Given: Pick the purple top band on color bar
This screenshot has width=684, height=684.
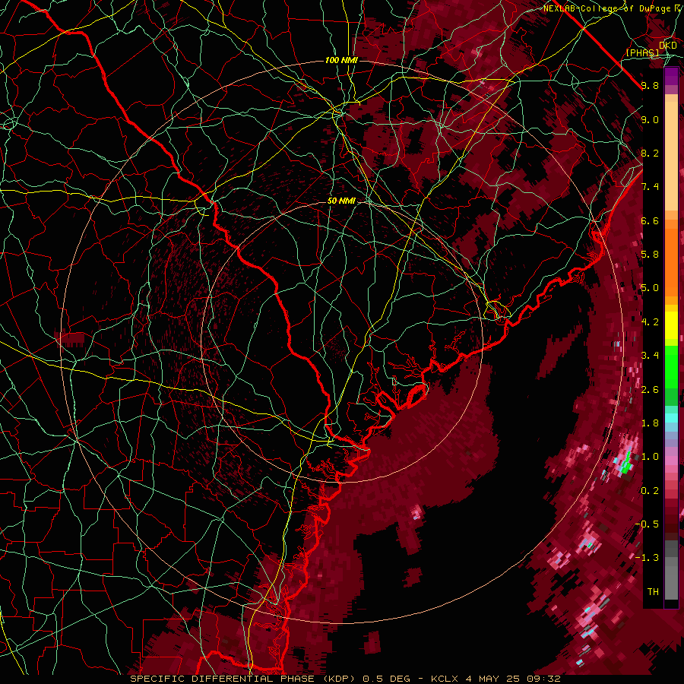Looking at the screenshot, I should coord(671,76).
